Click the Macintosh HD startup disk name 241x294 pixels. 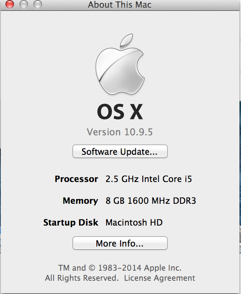click(134, 223)
